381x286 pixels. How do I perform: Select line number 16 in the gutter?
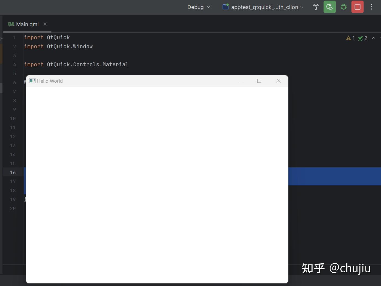pos(13,172)
